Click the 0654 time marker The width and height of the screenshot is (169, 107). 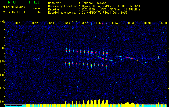tap(67, 23)
